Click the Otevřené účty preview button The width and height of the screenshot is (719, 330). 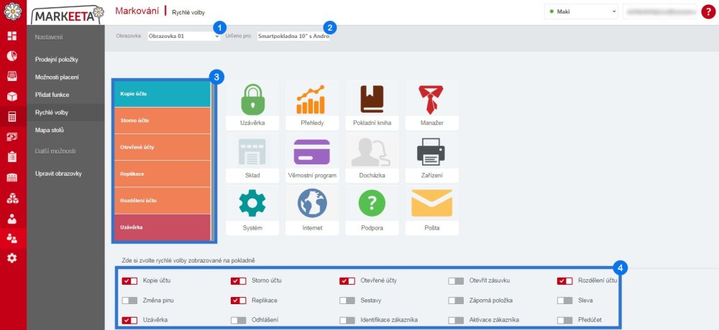pyautogui.click(x=162, y=147)
